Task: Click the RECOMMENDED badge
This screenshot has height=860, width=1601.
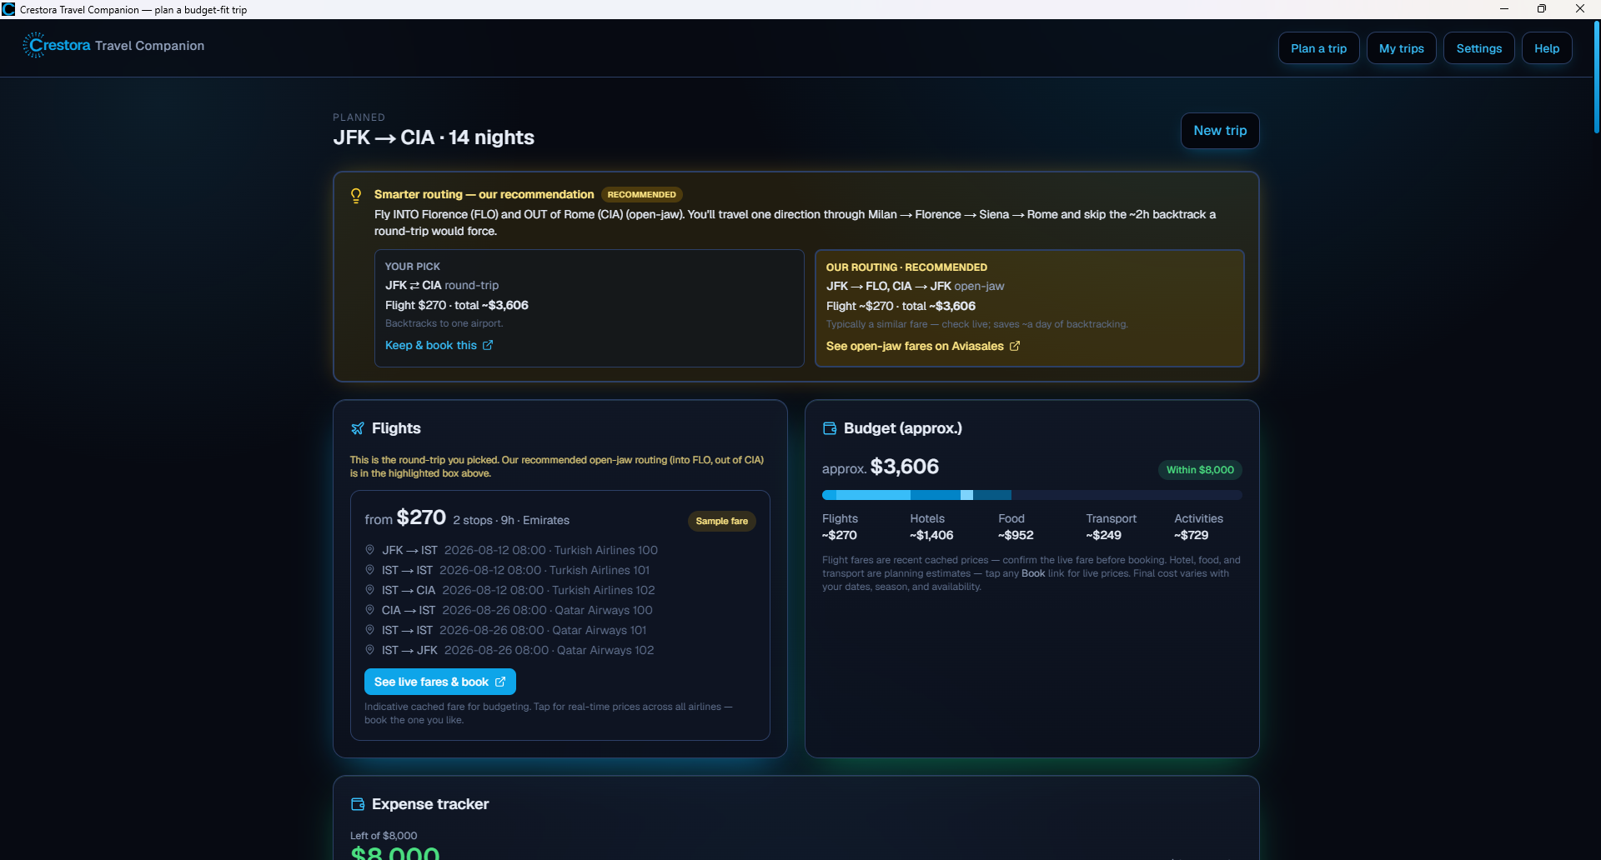Action: (641, 195)
